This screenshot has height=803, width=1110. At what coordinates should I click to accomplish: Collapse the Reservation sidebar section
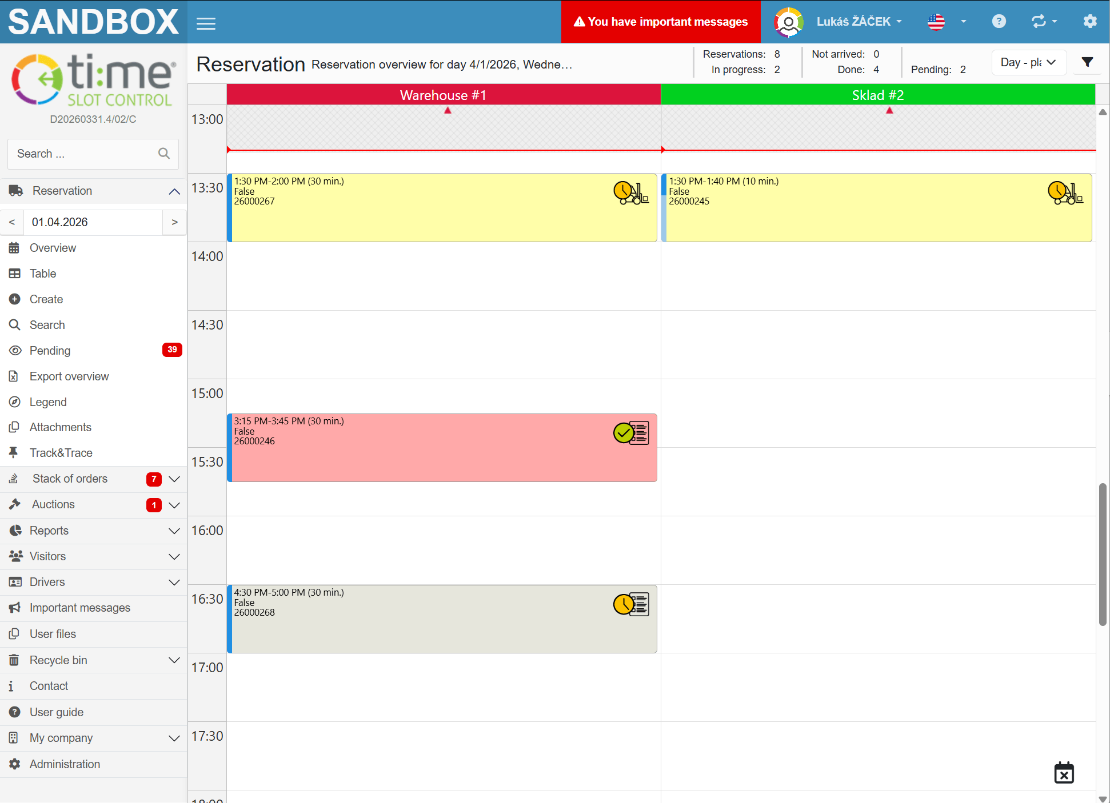[x=174, y=191]
